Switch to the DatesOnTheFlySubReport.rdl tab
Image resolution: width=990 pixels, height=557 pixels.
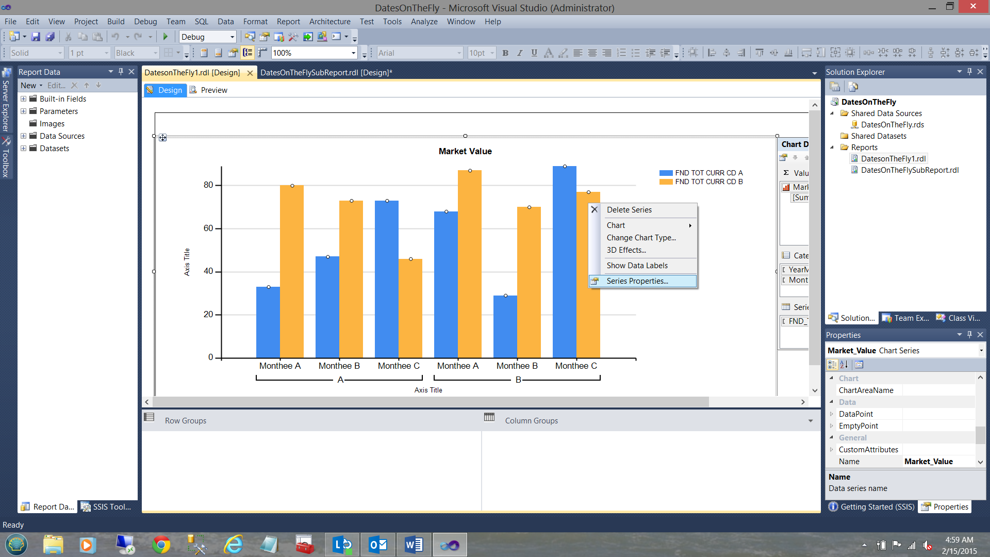[x=326, y=73]
